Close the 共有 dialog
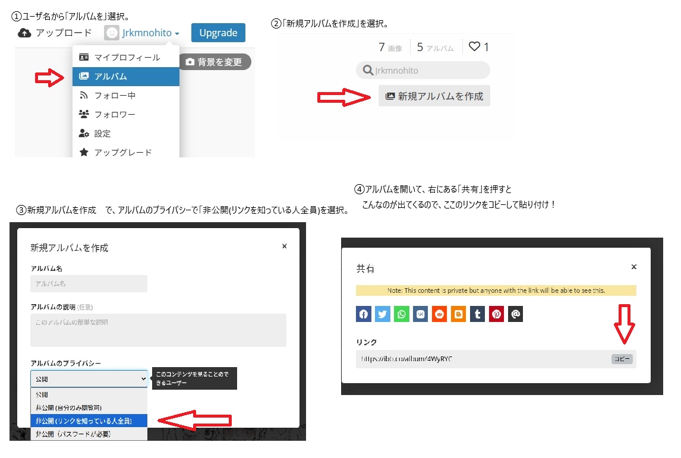The height and width of the screenshot is (458, 681). point(633,267)
